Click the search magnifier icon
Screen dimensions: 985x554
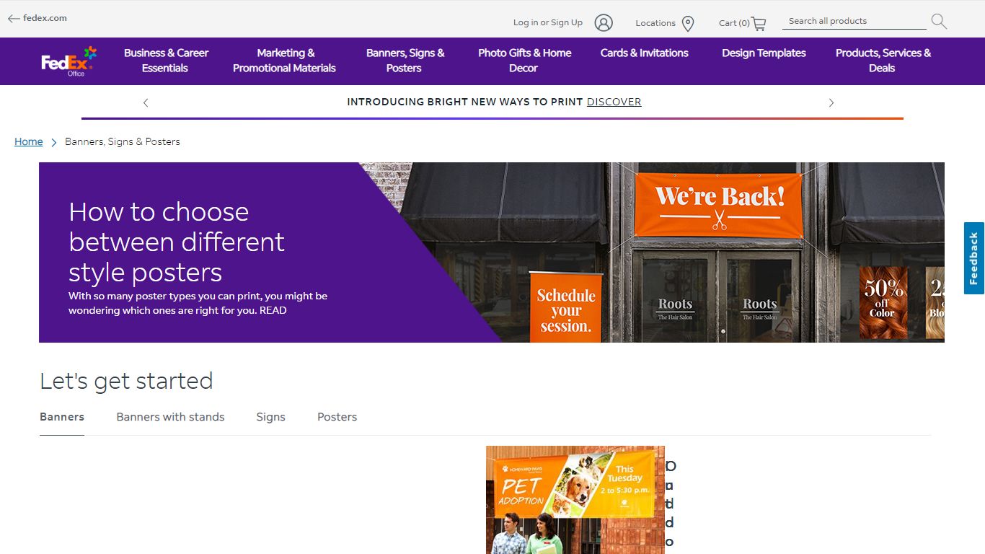[x=939, y=22]
